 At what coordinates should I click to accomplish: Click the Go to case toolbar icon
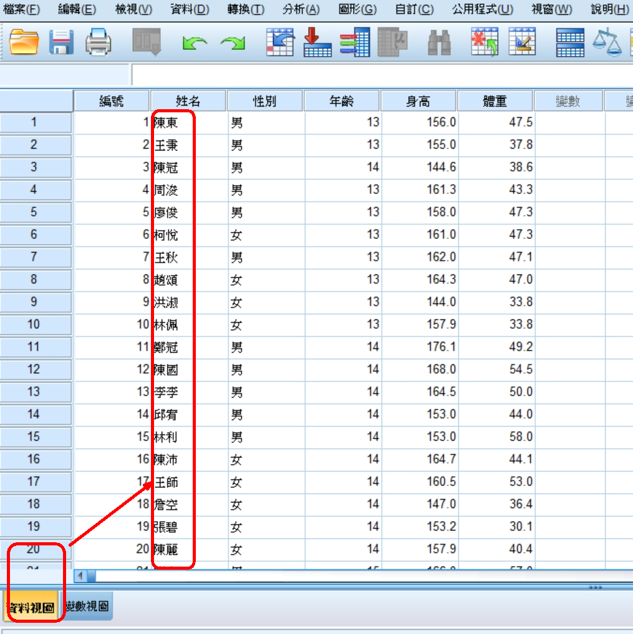(x=280, y=43)
